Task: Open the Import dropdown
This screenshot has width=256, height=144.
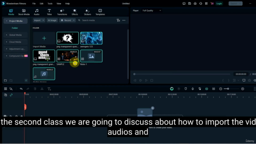Action: [x=39, y=20]
